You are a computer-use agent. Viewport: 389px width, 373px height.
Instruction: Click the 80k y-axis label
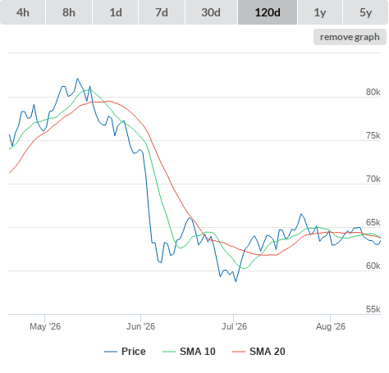pos(373,92)
